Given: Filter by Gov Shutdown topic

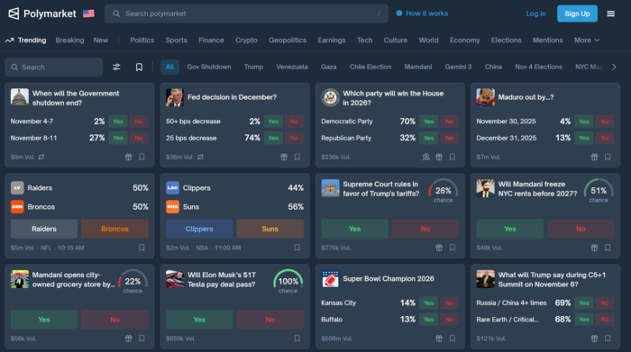Looking at the screenshot, I should (x=209, y=68).
